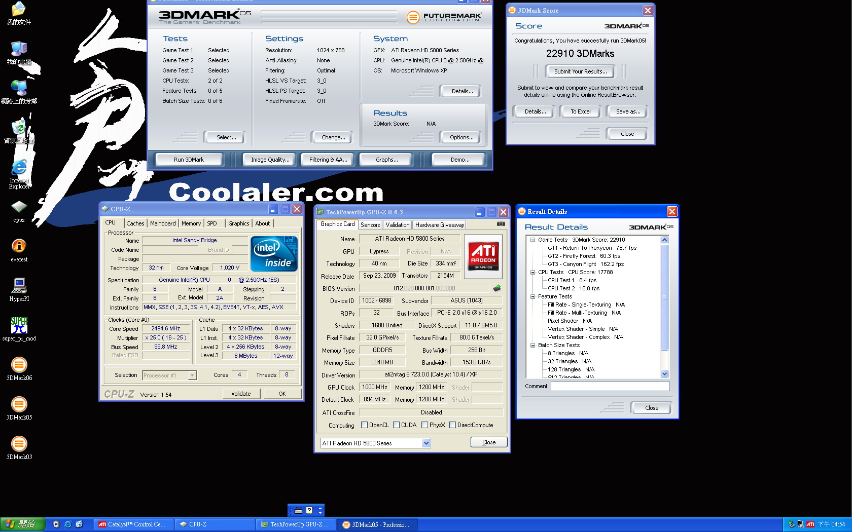This screenshot has width=852, height=532.
Task: Click the Comment input field
Action: coord(610,387)
